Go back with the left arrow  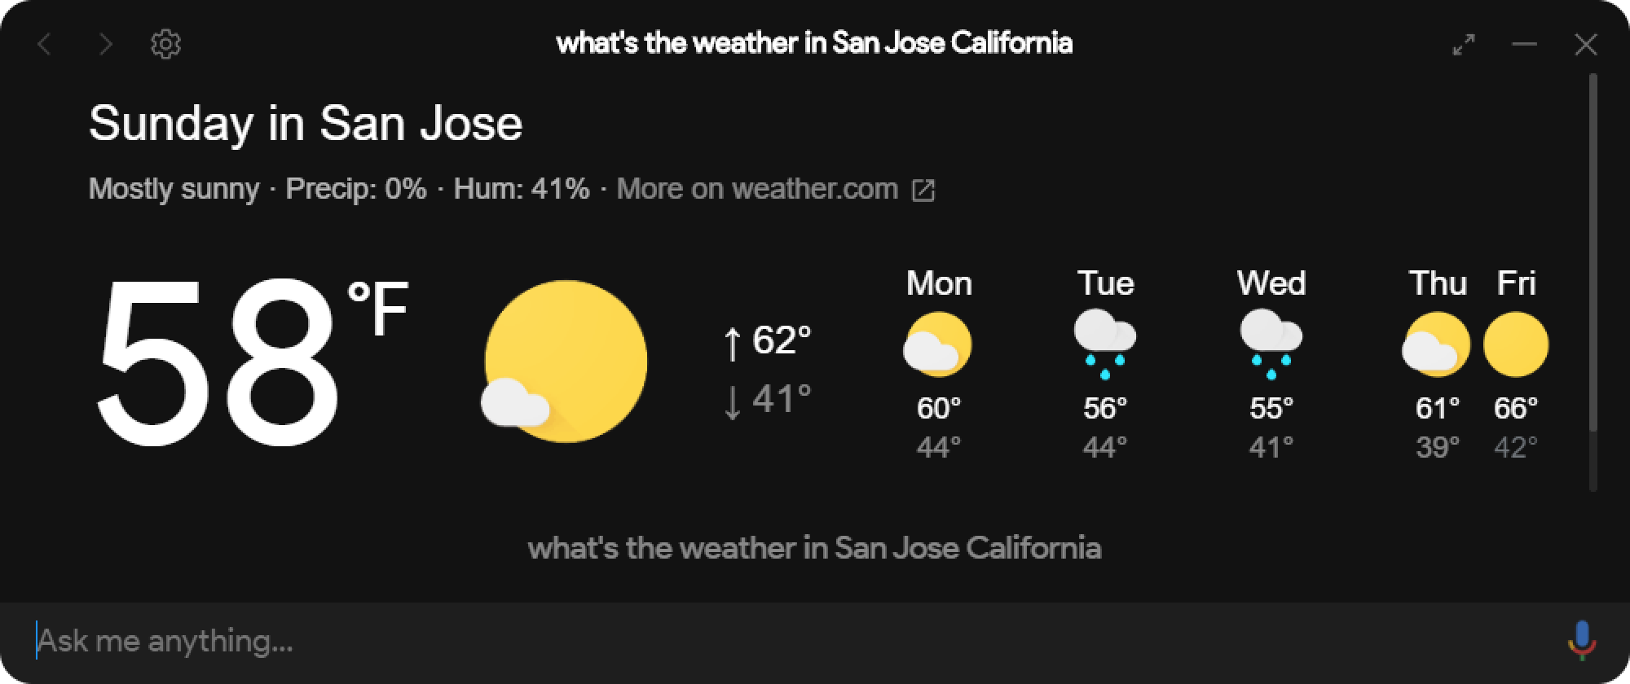pyautogui.click(x=46, y=44)
